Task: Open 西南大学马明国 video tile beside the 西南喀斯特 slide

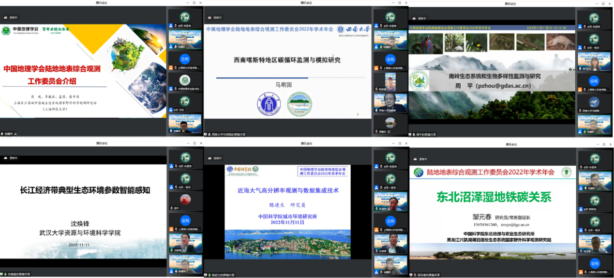Action: 390,103
